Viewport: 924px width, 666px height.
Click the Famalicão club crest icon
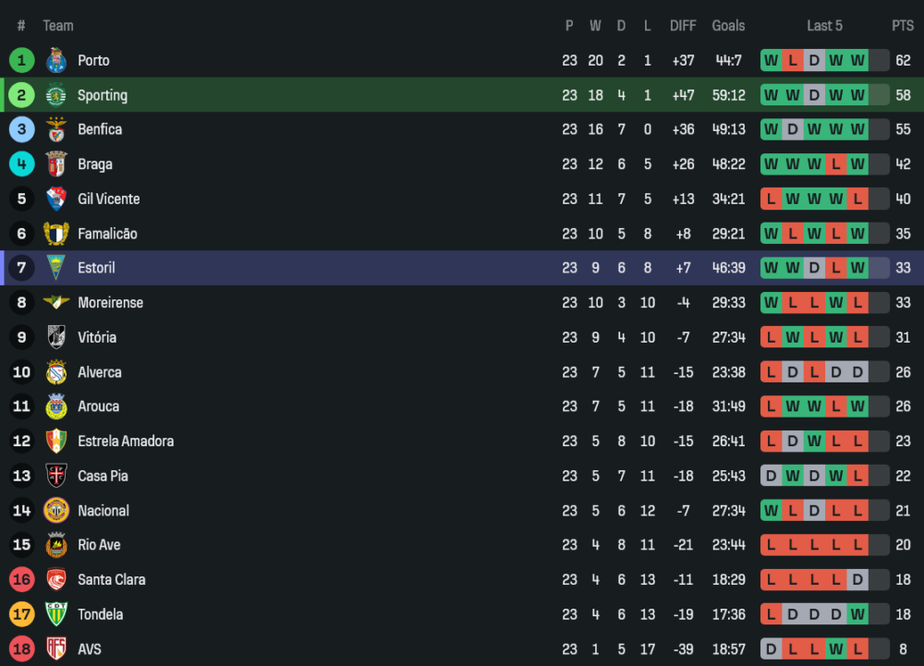(56, 234)
